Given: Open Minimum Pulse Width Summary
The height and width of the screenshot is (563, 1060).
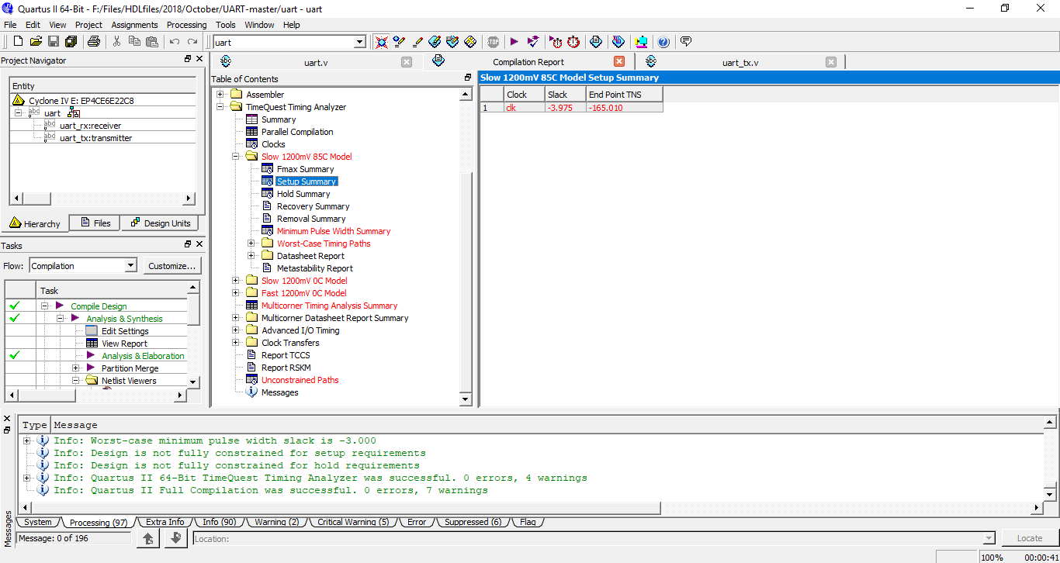Looking at the screenshot, I should (334, 231).
